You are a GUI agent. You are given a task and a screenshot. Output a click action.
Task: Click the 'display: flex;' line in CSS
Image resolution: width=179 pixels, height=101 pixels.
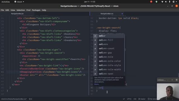tap(108, 31)
